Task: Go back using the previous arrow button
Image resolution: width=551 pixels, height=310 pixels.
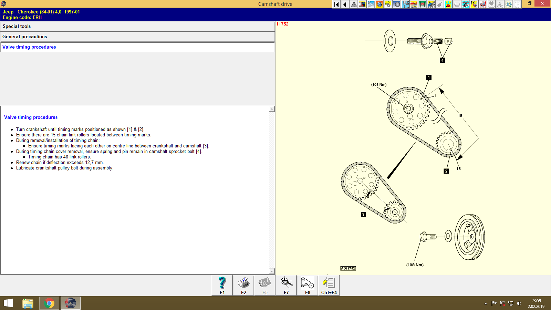Action: [345, 4]
